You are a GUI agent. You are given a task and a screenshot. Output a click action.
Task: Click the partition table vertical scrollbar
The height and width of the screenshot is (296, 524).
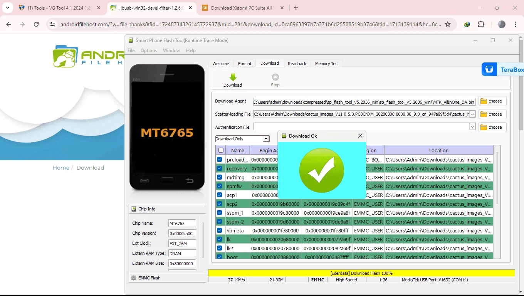(497, 178)
